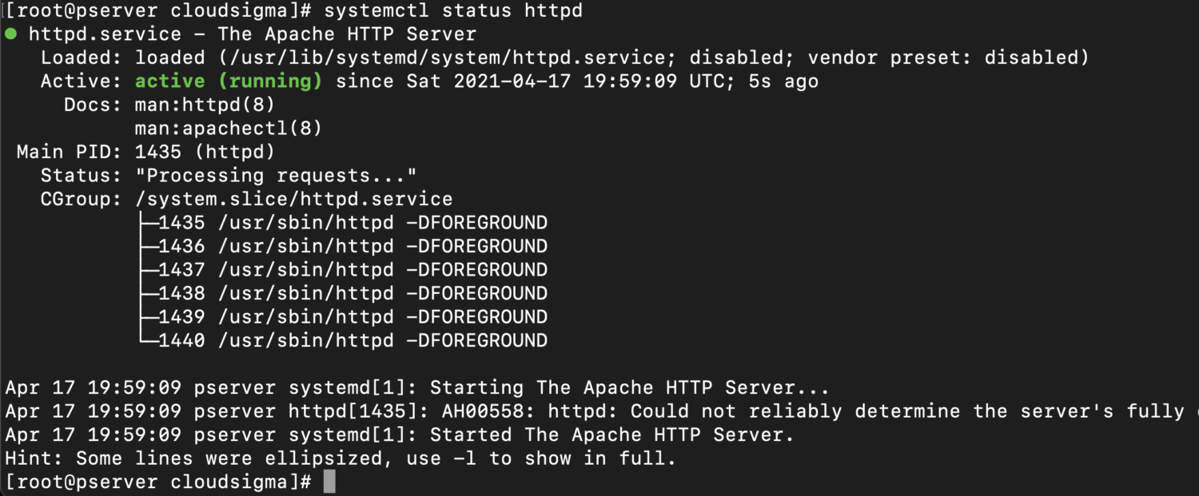This screenshot has width=1199, height=496.
Task: Select the process 1439 tree entry
Action: pyautogui.click(x=353, y=317)
